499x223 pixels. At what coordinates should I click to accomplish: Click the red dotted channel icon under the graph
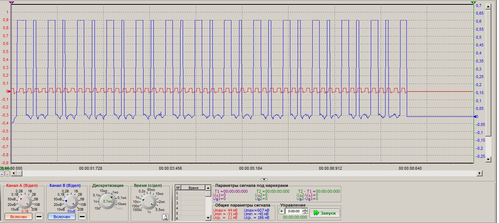7,174
